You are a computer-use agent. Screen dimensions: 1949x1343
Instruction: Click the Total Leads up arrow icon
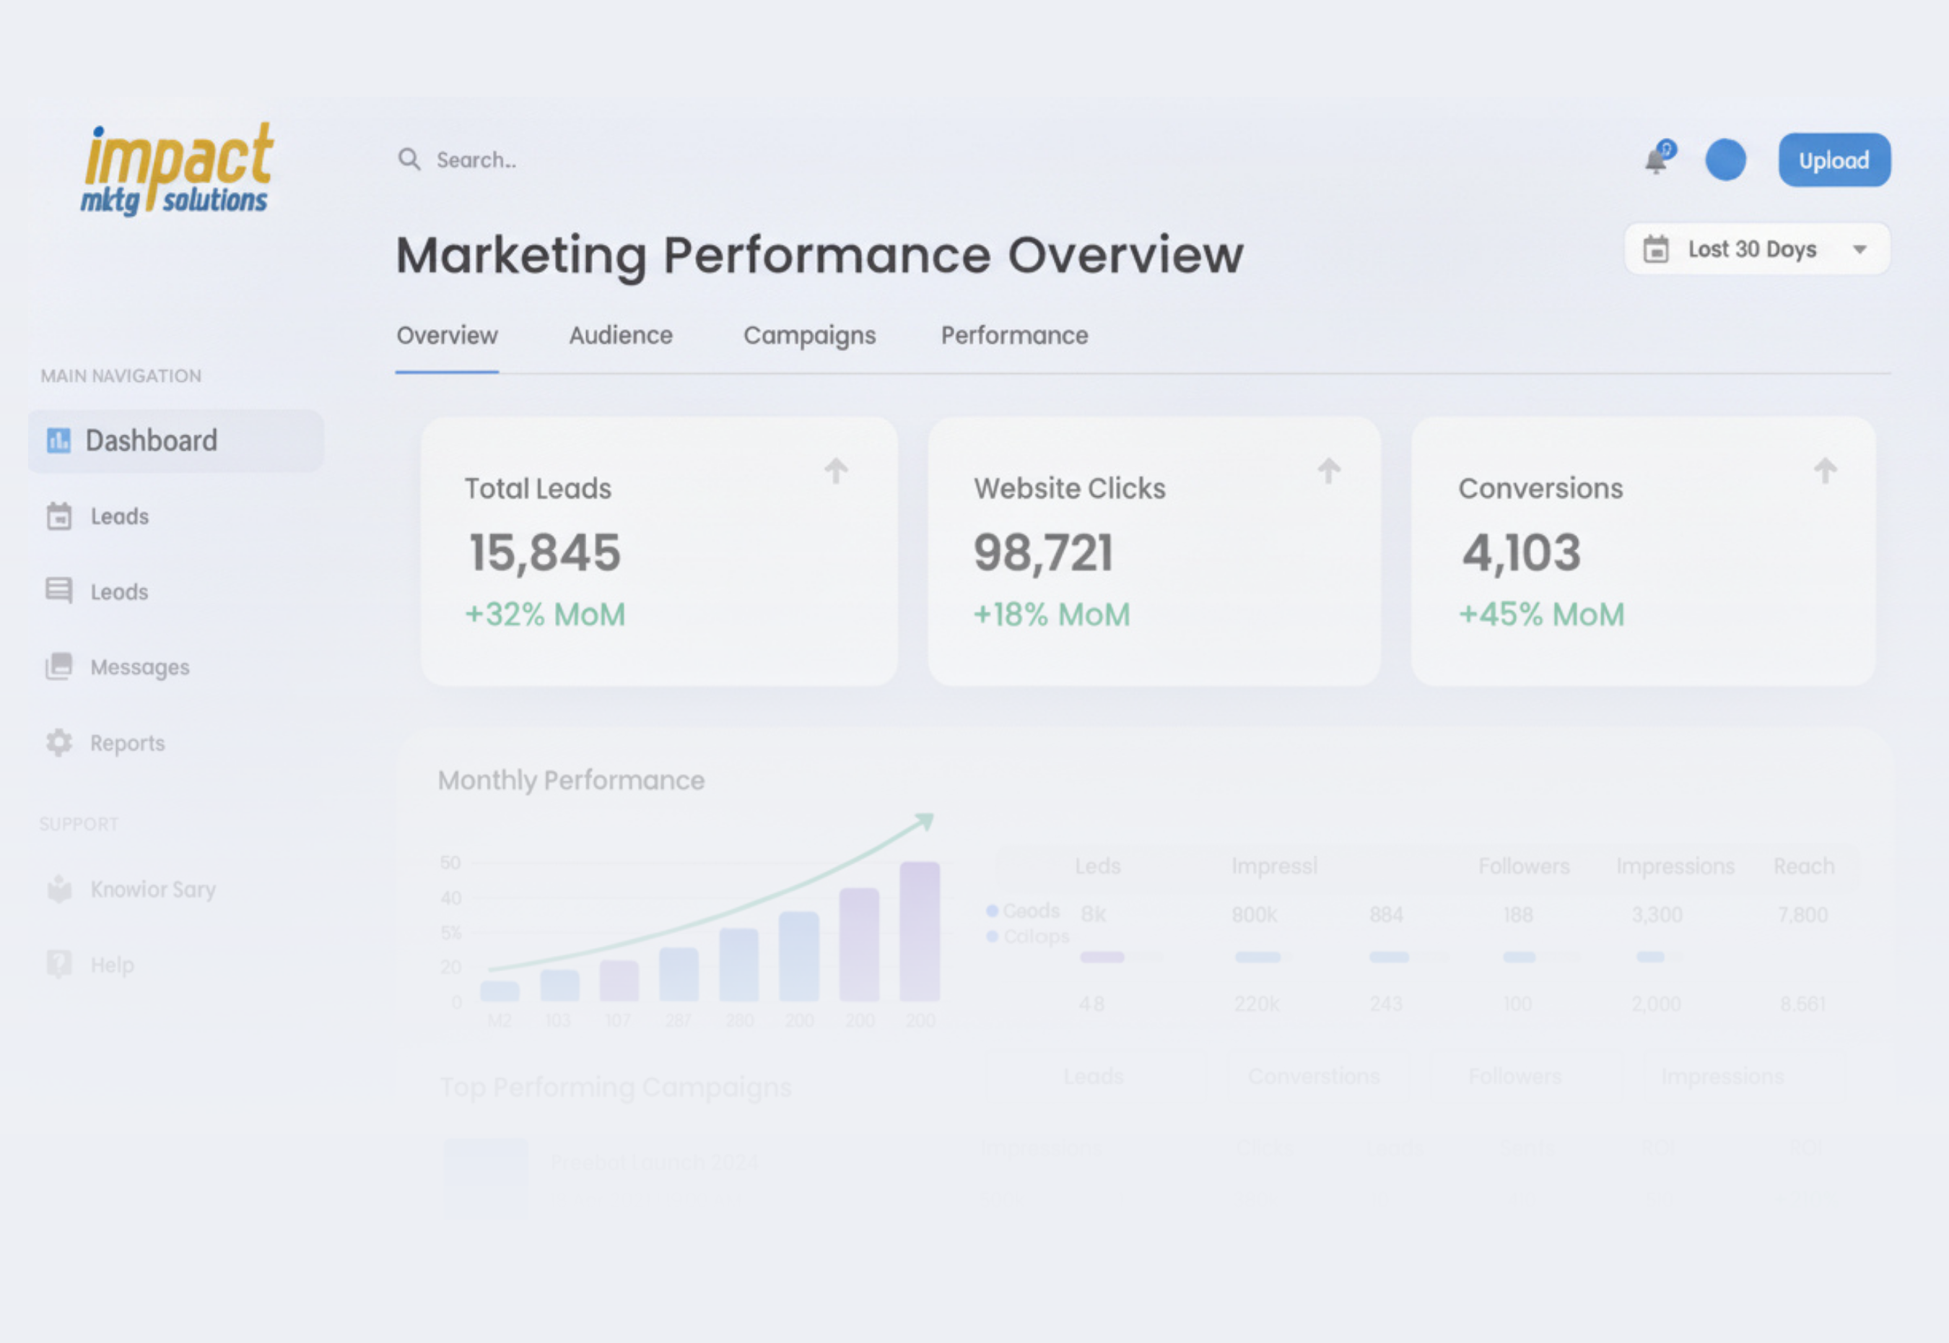click(x=835, y=471)
